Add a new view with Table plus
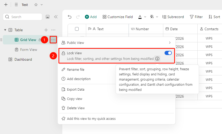The image size is (222, 134). click(46, 30)
